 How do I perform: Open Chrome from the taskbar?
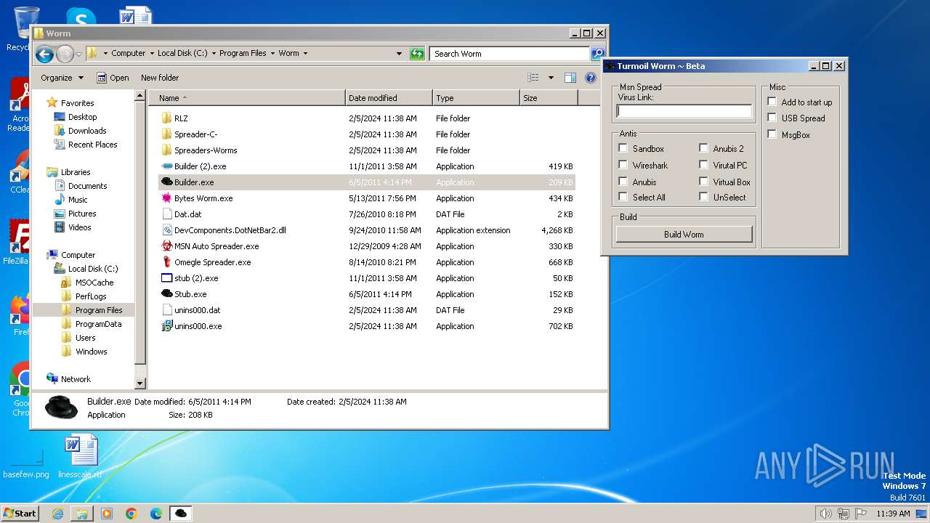pyautogui.click(x=132, y=514)
